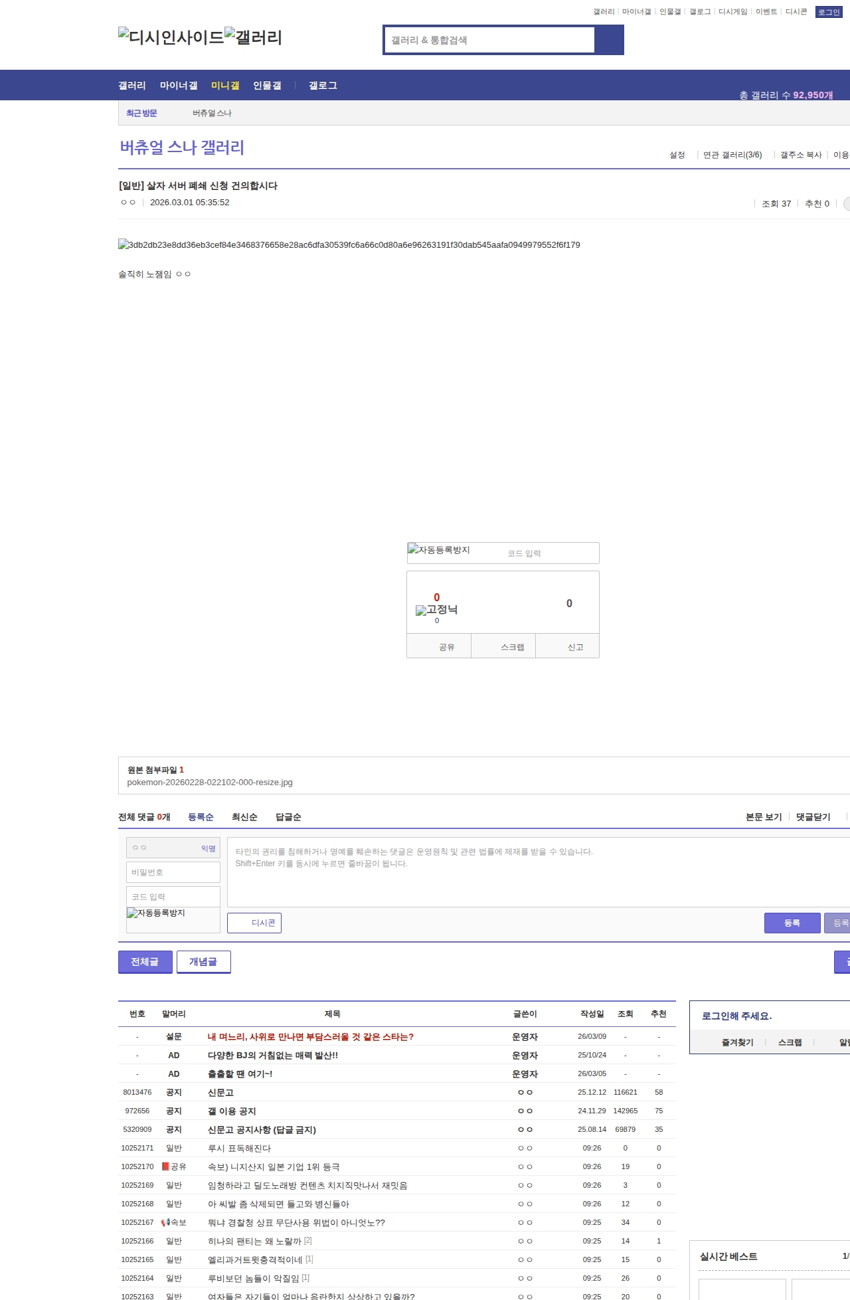Screen dimensions: 850x1300
Task: Click the 코드 입력 field in the comment form
Action: 173,897
